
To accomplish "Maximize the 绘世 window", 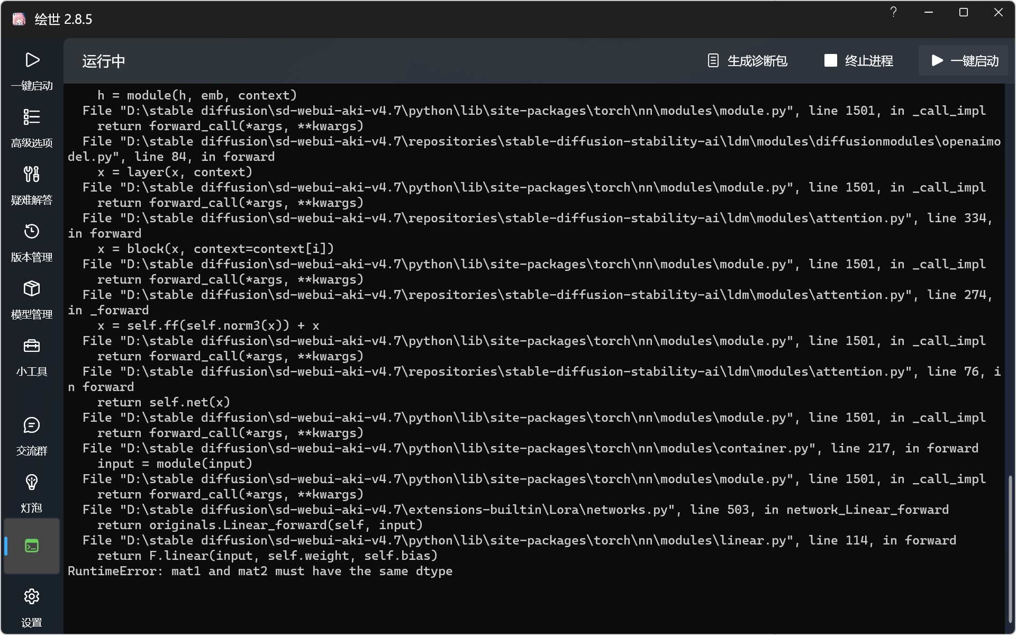I will tap(964, 12).
